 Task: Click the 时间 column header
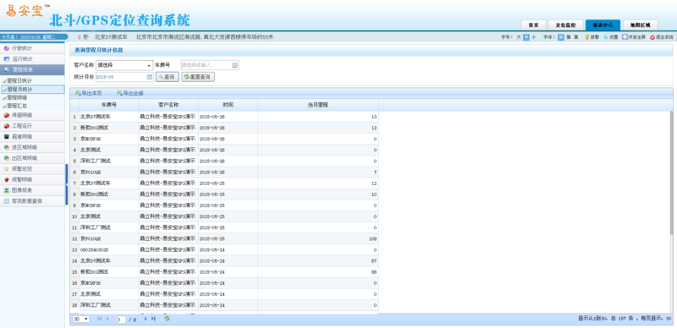pyautogui.click(x=228, y=105)
